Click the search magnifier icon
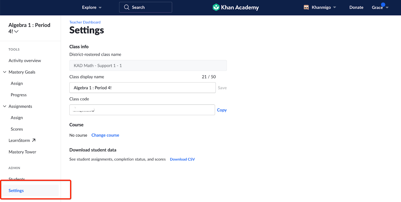Image resolution: width=401 pixels, height=202 pixels. tap(127, 7)
